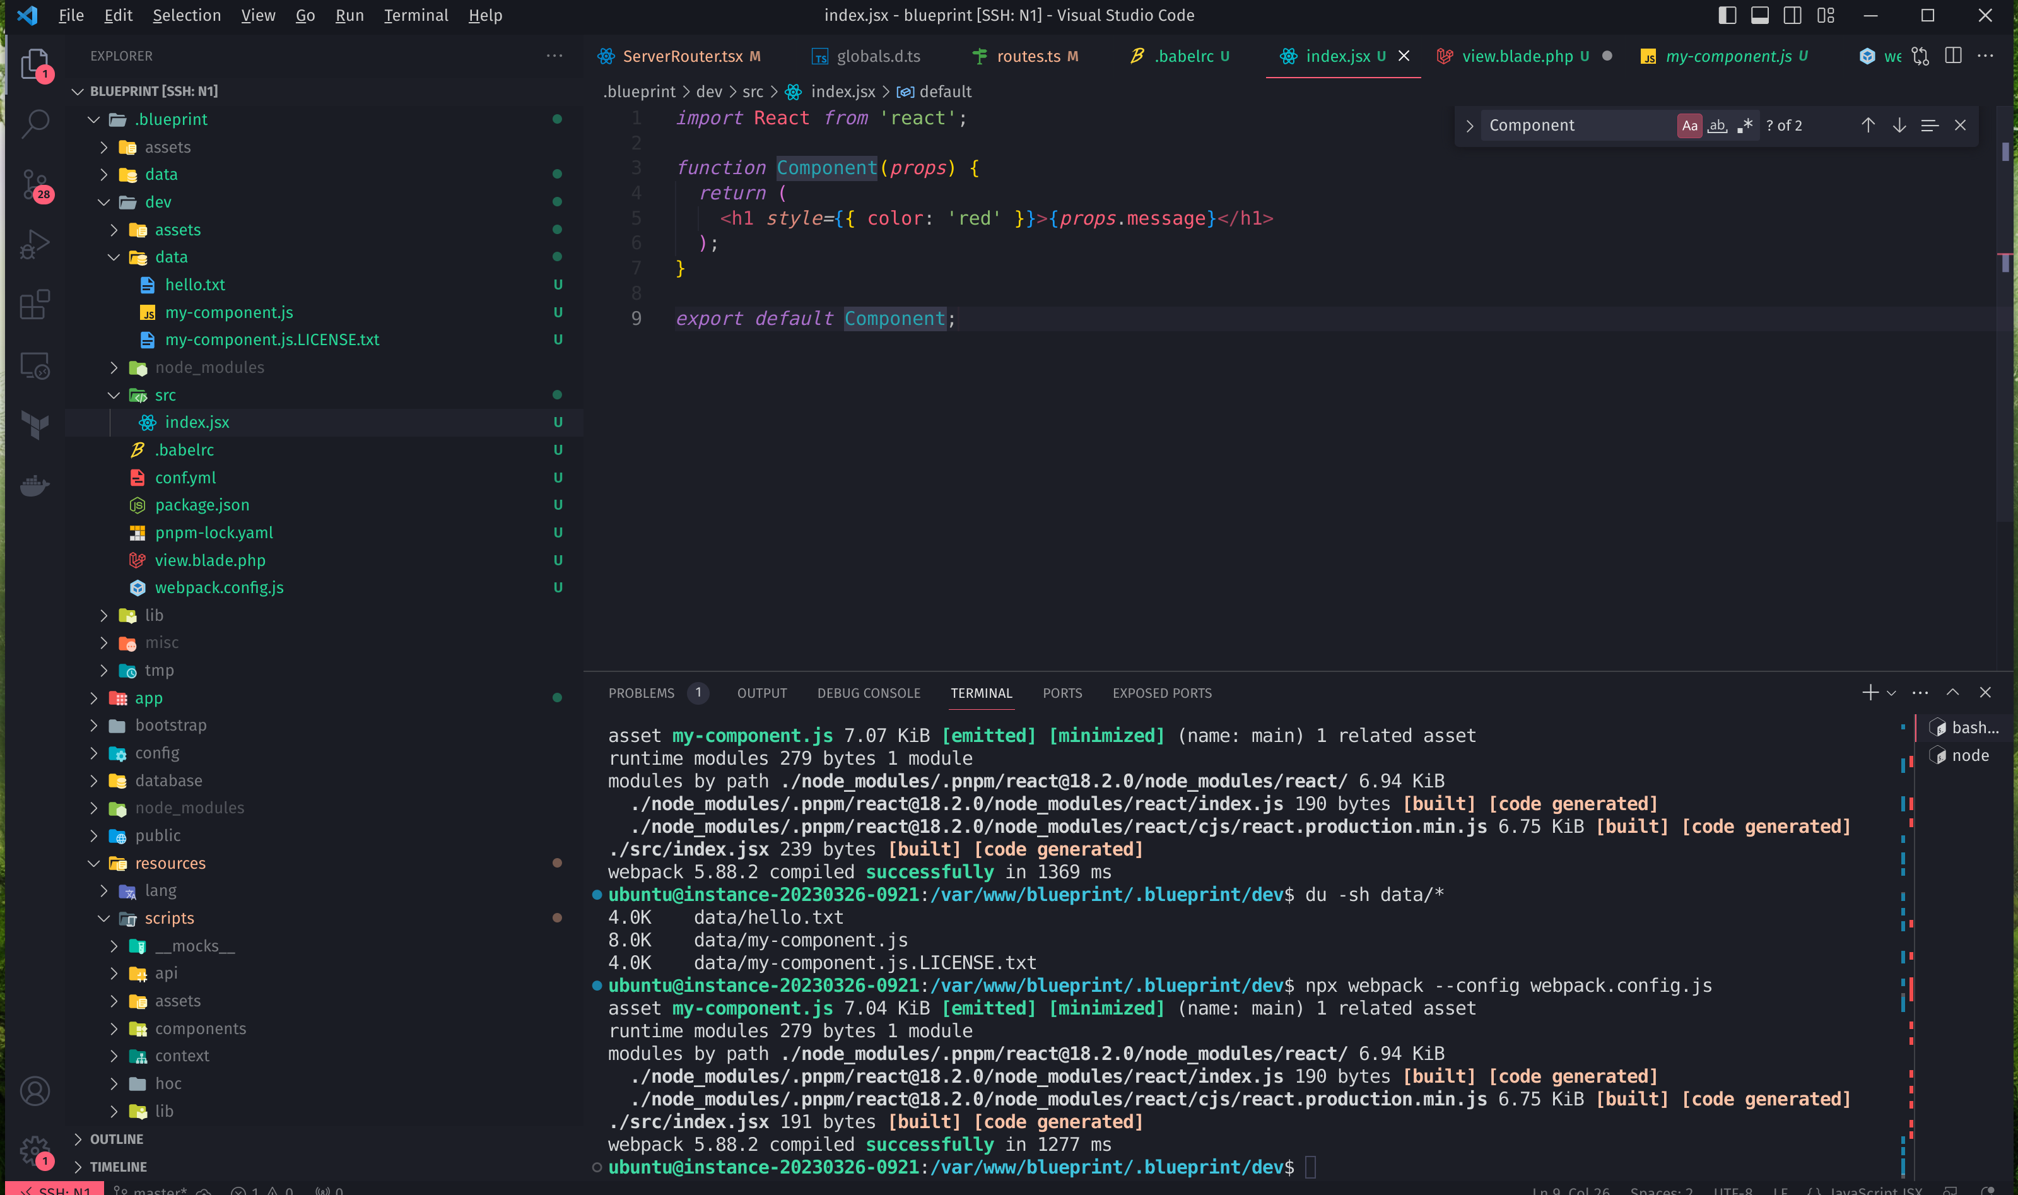Go to previous match in find widget
This screenshot has height=1195, width=2018.
pos(1867,125)
